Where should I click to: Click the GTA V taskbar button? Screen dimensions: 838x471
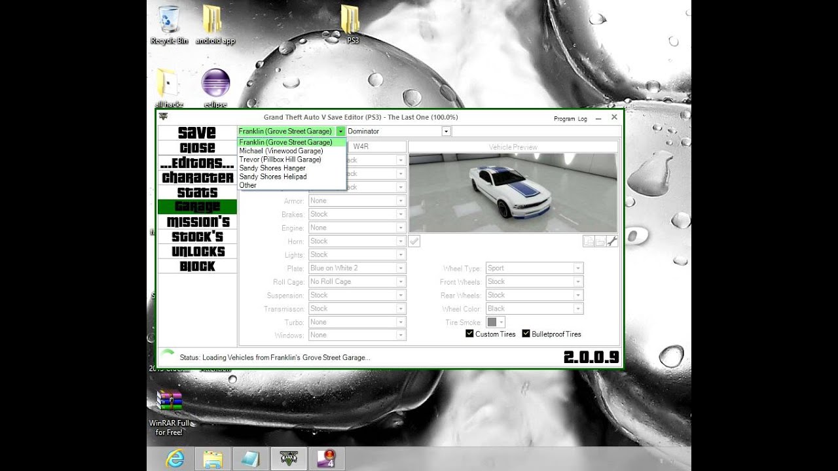coord(288,459)
